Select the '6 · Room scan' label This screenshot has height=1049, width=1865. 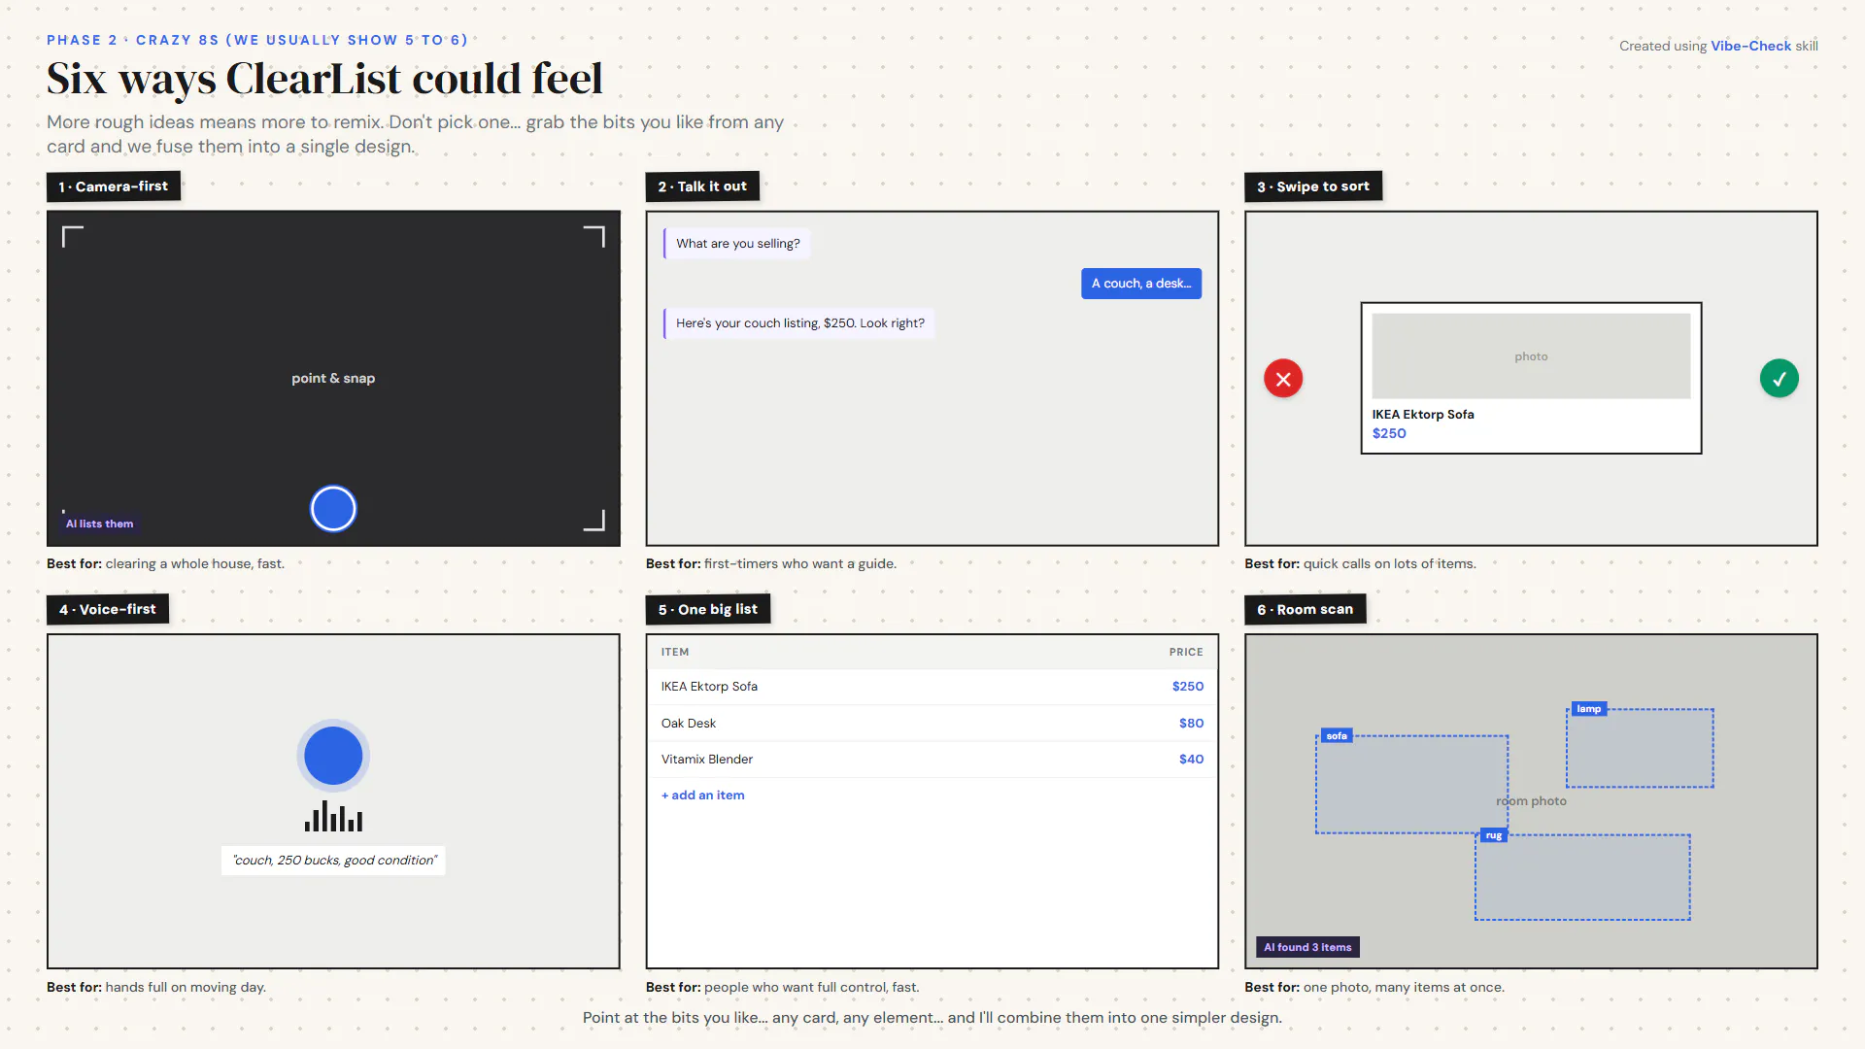(x=1305, y=609)
